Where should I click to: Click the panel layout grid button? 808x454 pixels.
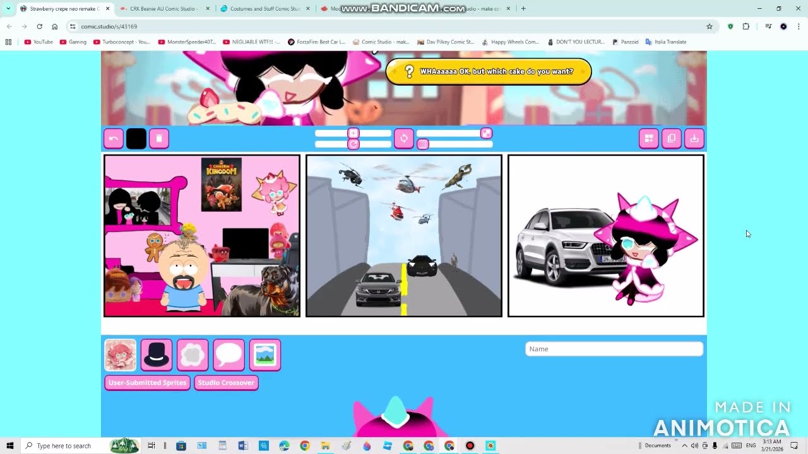click(649, 139)
